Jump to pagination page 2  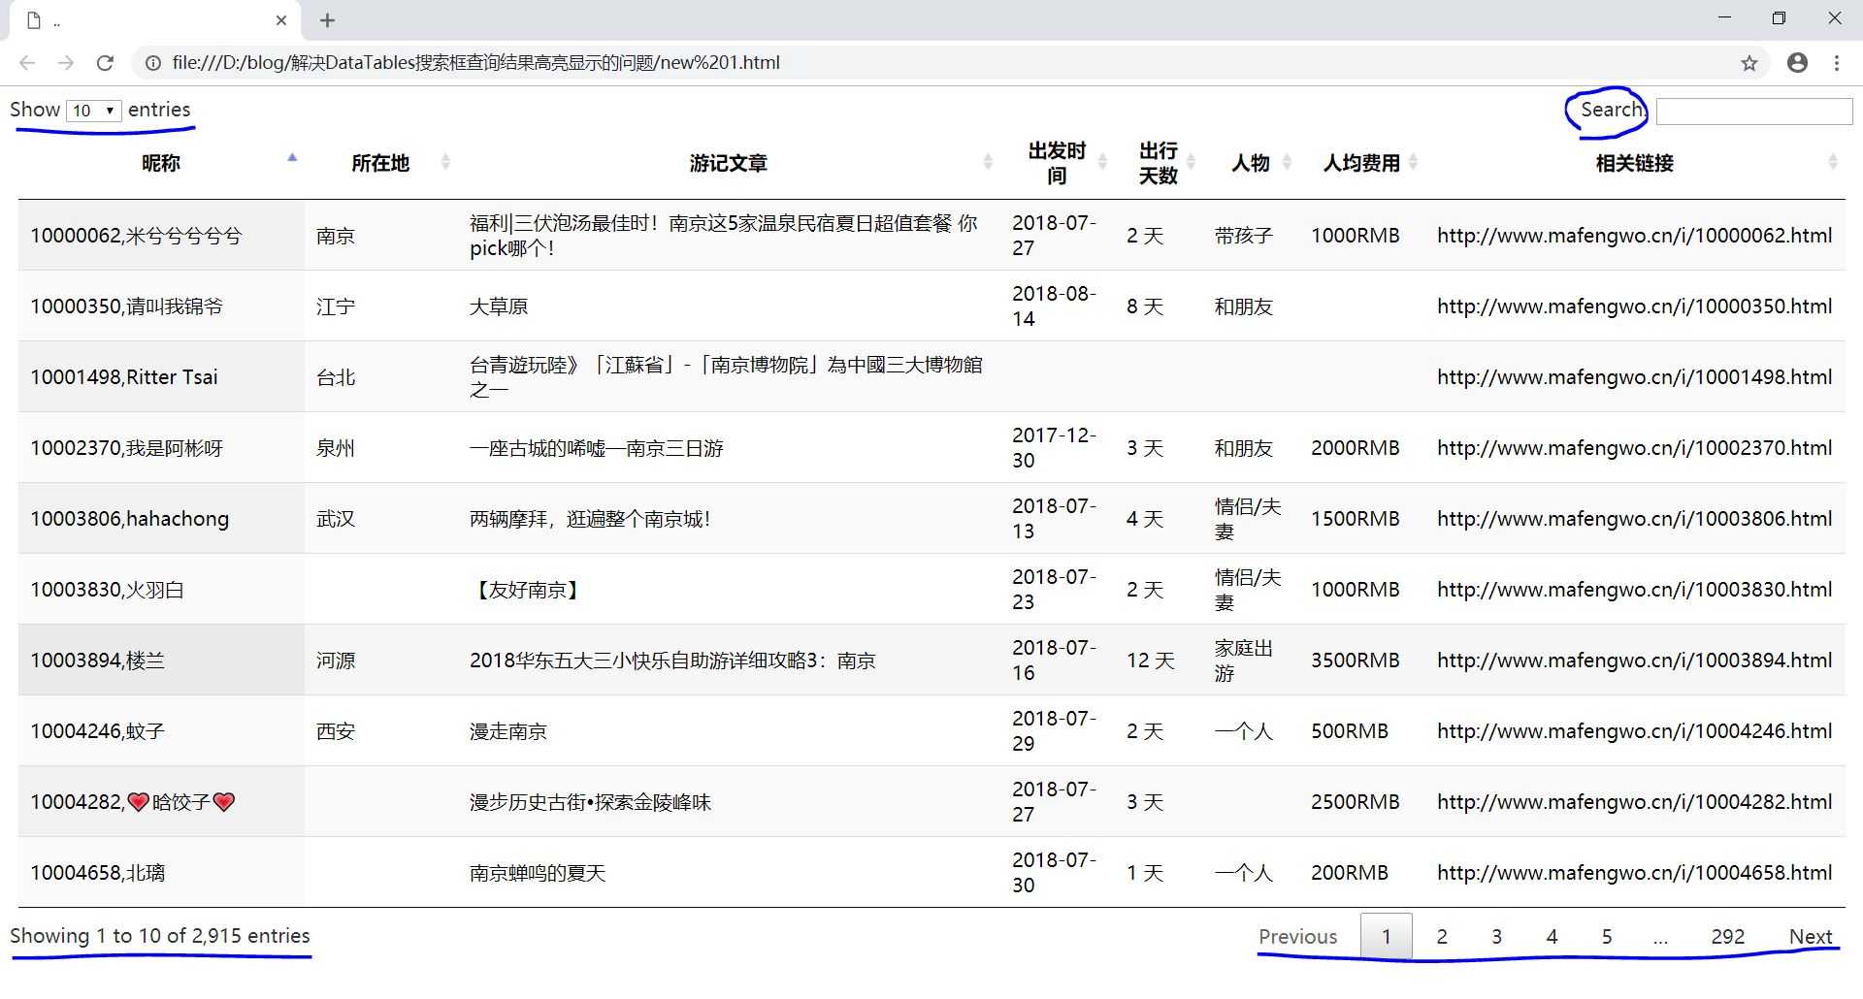pos(1442,937)
